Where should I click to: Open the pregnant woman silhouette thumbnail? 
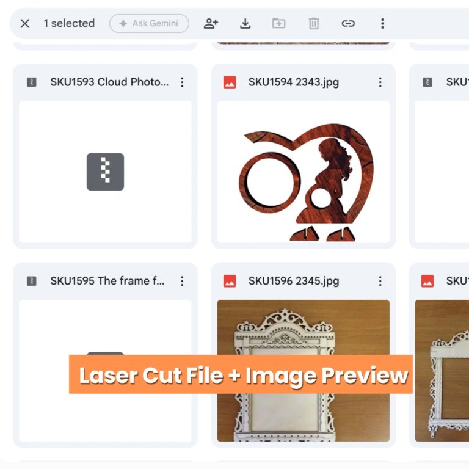[x=304, y=172]
